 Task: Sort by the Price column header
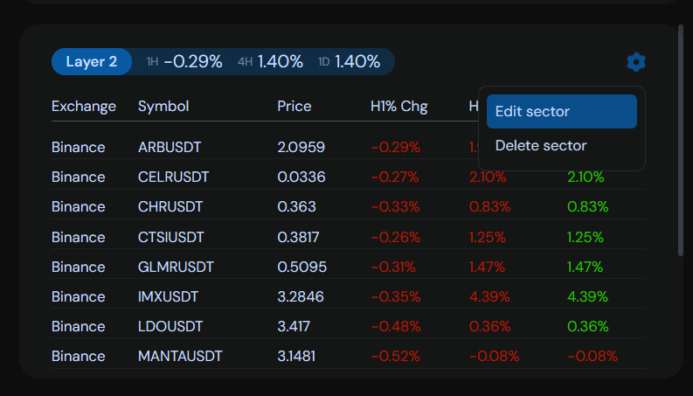[x=295, y=107]
